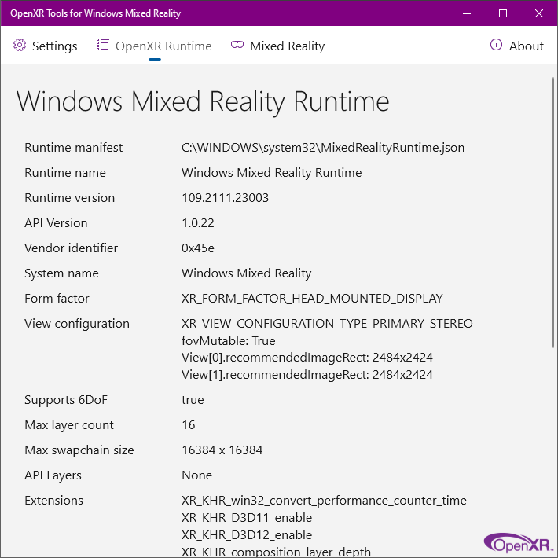The width and height of the screenshot is (558, 558).
Task: Click the API Version label
Action: point(56,223)
